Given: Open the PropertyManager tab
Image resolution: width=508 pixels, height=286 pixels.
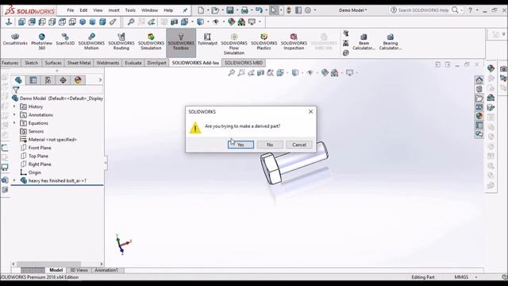Looking at the screenshot, I should (33, 80).
